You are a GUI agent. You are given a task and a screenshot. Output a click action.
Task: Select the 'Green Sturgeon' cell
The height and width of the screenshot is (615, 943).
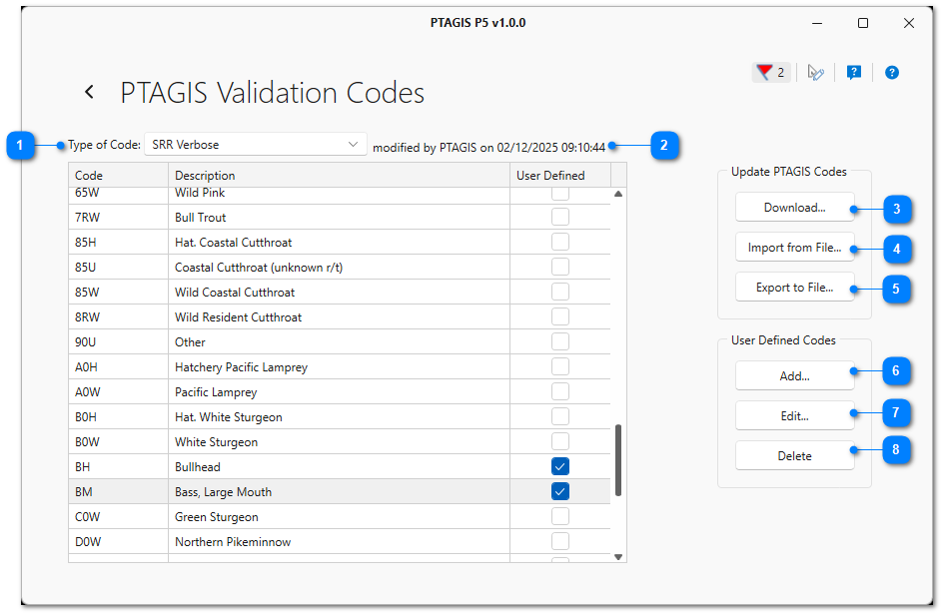340,516
